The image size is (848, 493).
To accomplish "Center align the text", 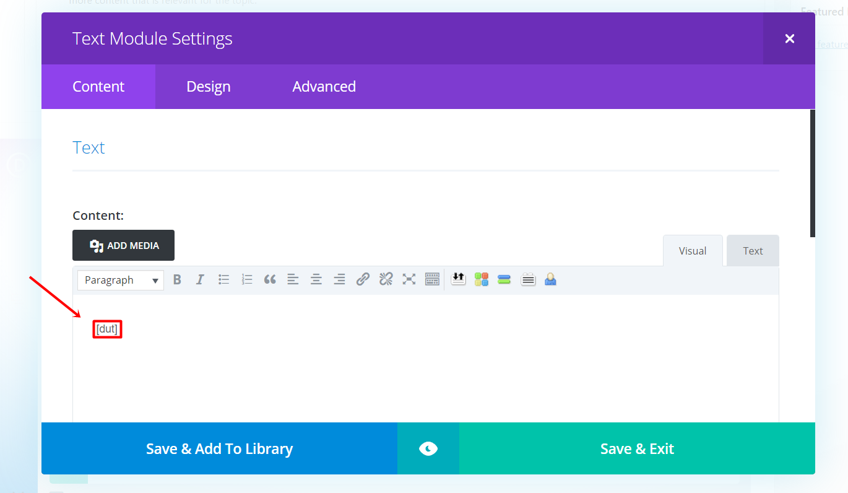I will pos(316,280).
